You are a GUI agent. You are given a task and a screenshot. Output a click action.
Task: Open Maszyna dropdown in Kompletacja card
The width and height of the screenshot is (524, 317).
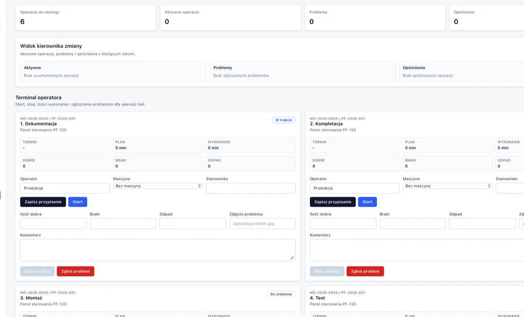447,186
